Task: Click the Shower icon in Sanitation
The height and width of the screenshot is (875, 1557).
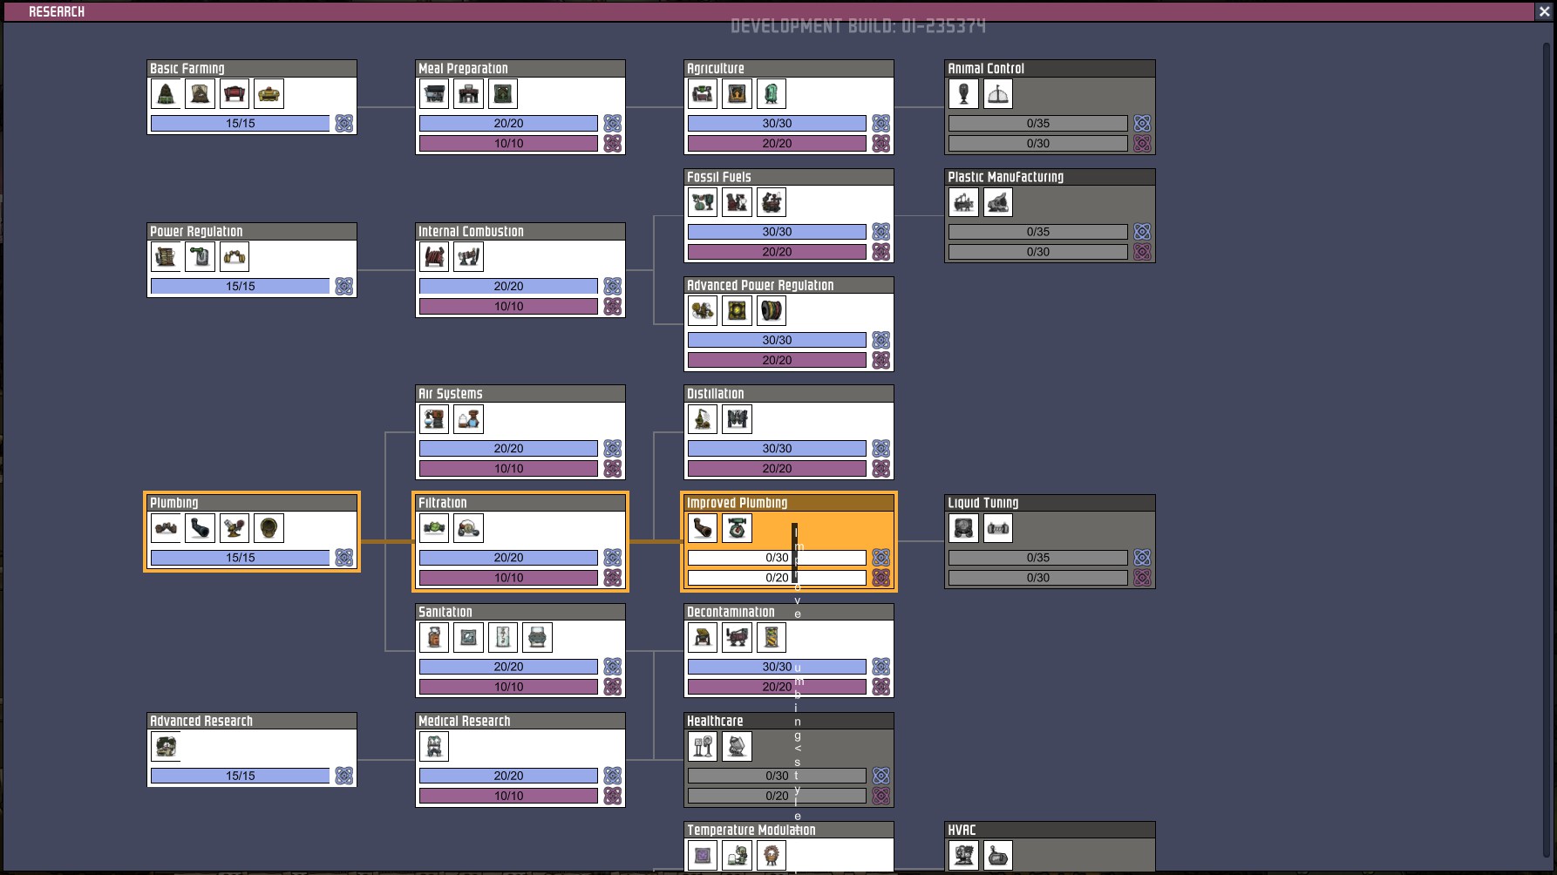Action: click(x=502, y=637)
